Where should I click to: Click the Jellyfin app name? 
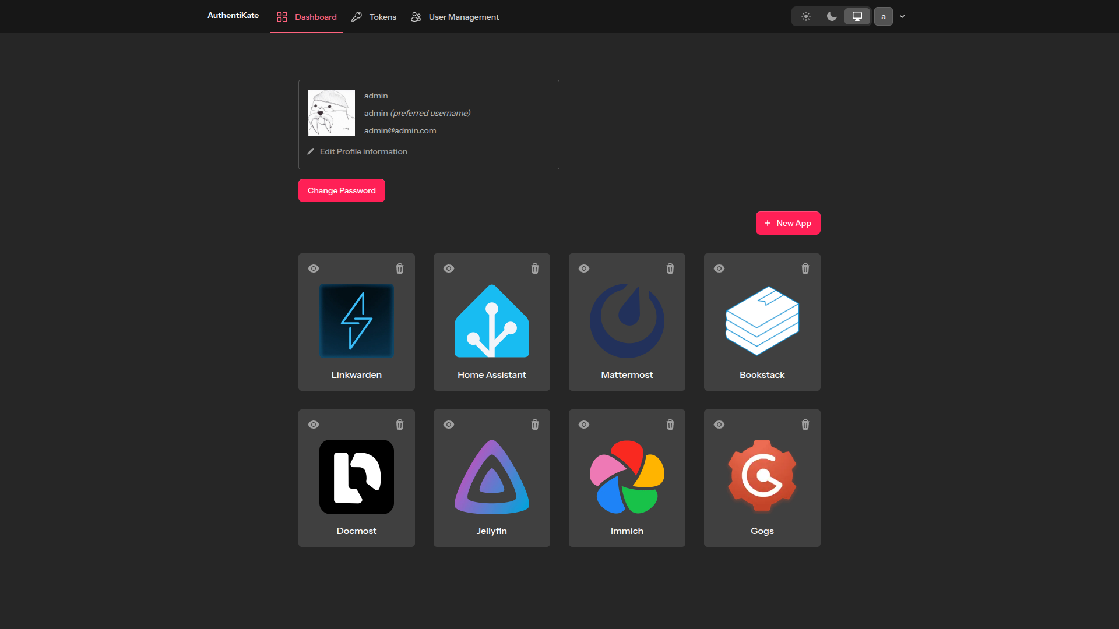point(492,531)
